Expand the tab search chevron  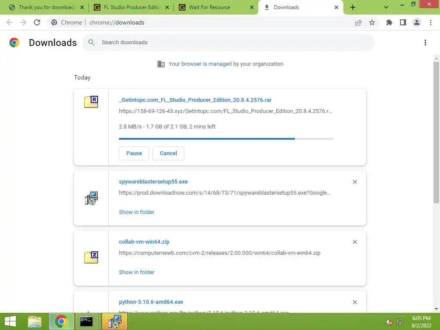[386, 7]
